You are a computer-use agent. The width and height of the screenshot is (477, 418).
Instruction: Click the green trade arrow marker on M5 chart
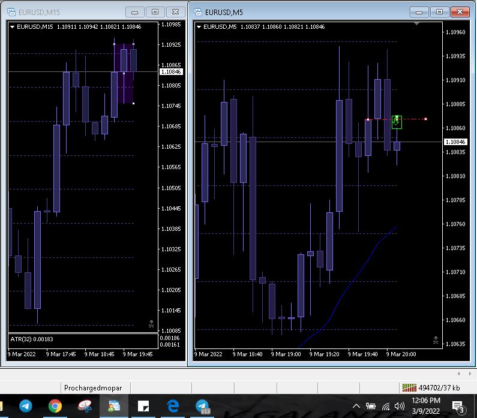coord(396,122)
